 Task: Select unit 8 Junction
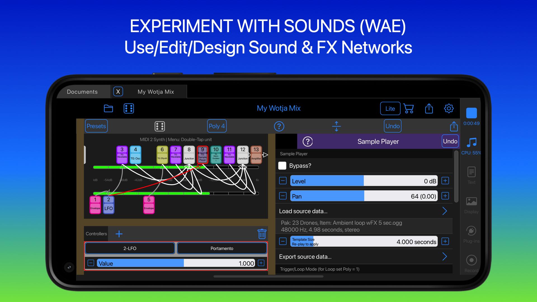pos(189,155)
